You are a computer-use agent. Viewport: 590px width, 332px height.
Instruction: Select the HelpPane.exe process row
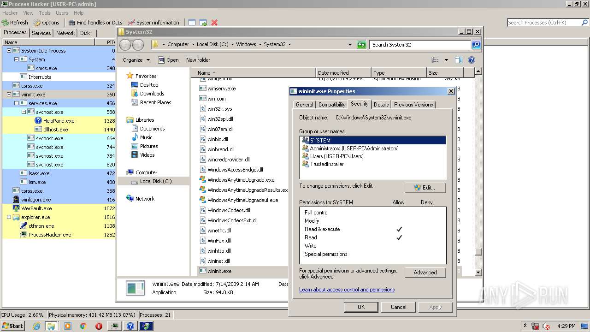[x=59, y=121]
